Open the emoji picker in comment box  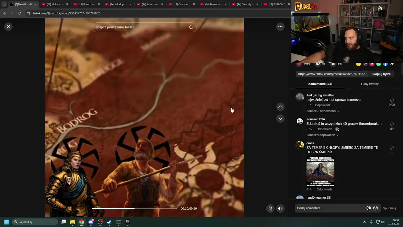pos(375,208)
